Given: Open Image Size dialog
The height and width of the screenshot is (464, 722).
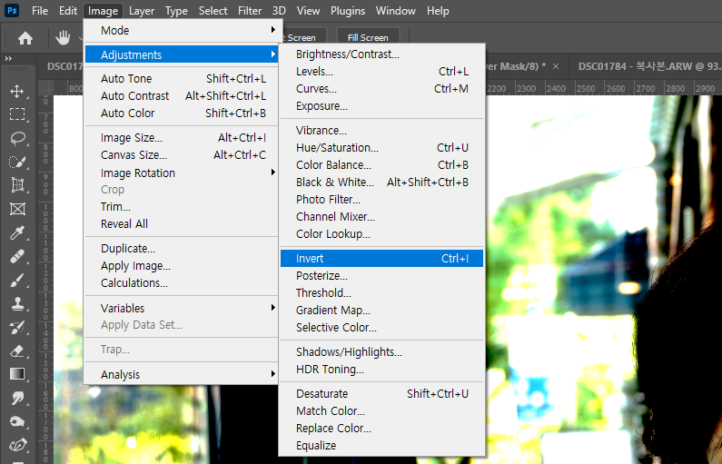Looking at the screenshot, I should pos(181,138).
